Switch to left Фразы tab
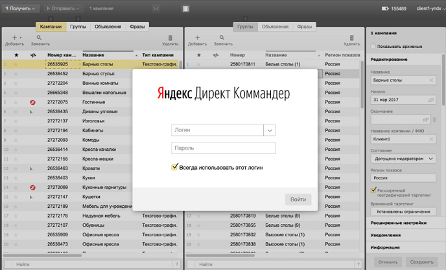The height and width of the screenshot is (270, 446). (137, 27)
